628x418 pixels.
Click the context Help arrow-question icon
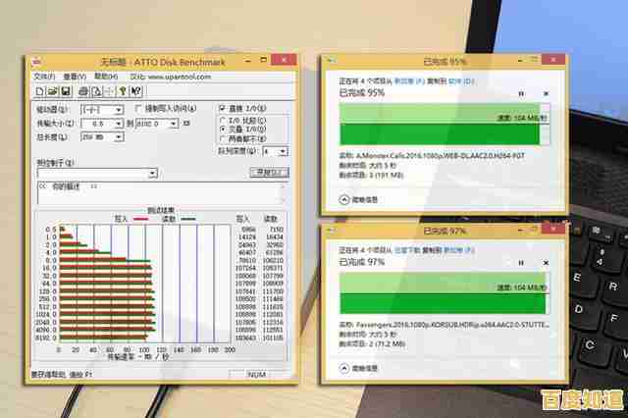click(x=135, y=91)
